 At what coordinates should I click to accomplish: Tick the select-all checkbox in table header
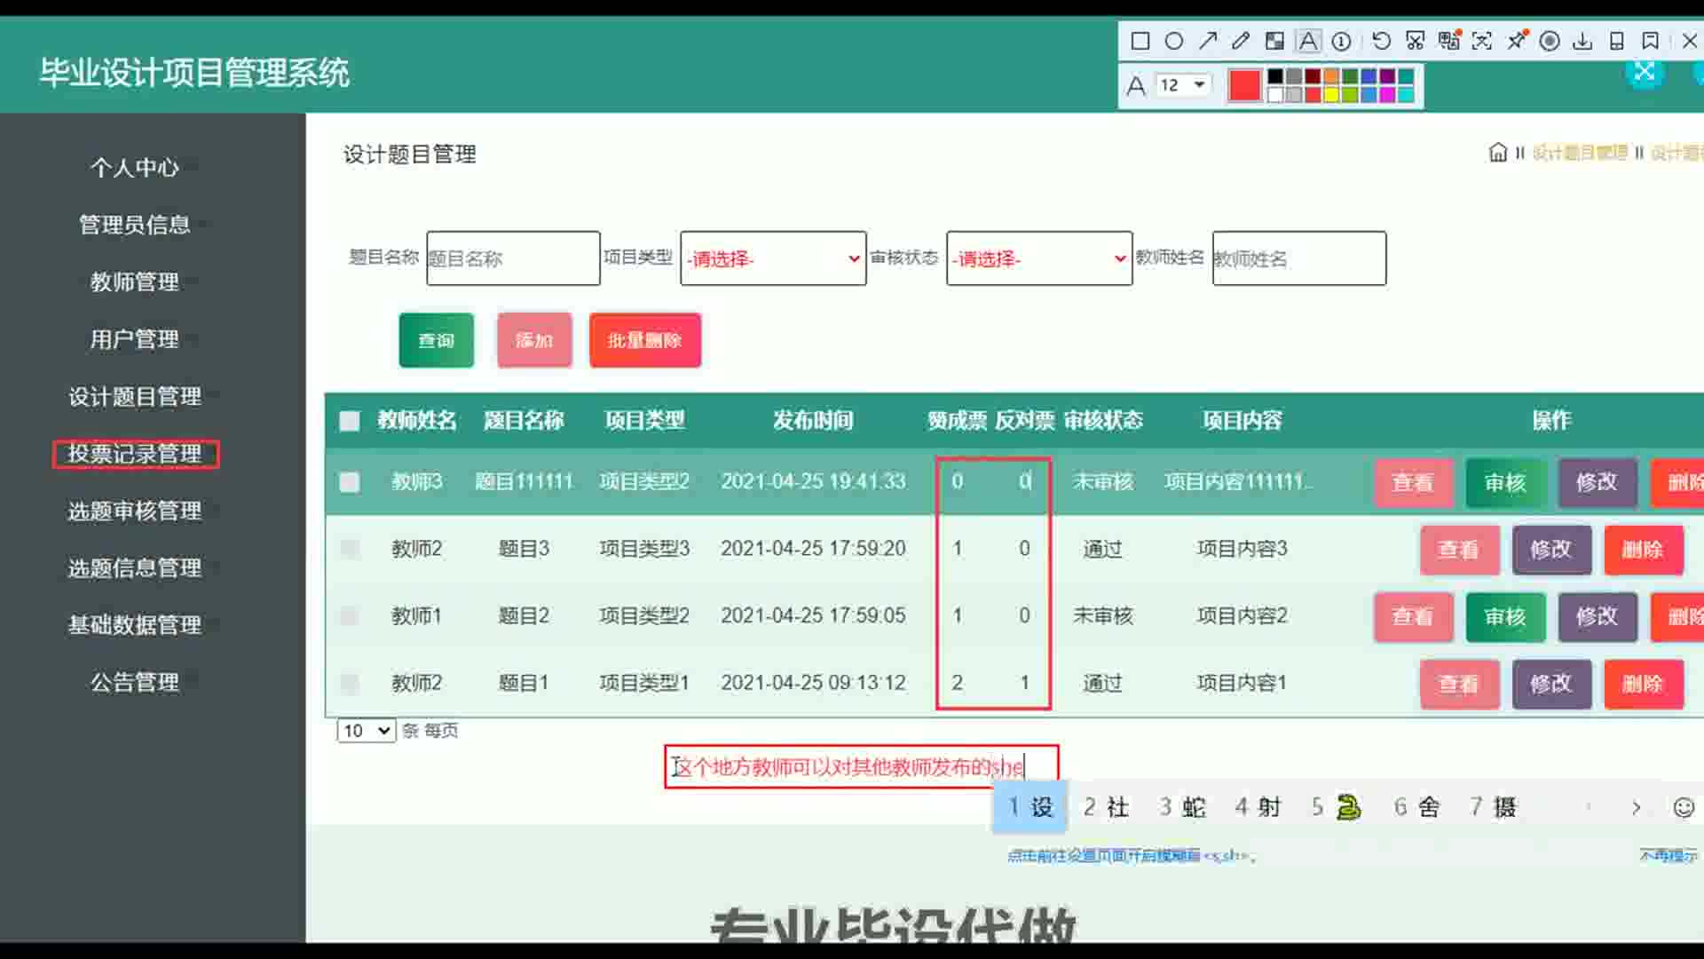pyautogui.click(x=350, y=421)
